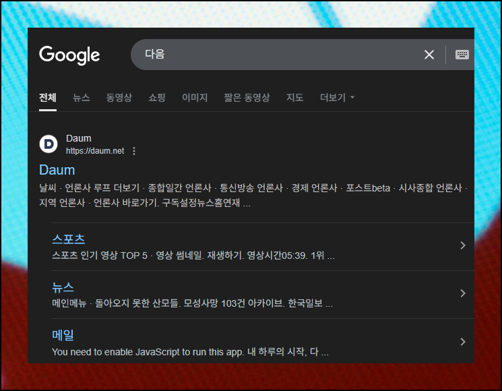Open the on-screen keyboard icon

[x=462, y=55]
